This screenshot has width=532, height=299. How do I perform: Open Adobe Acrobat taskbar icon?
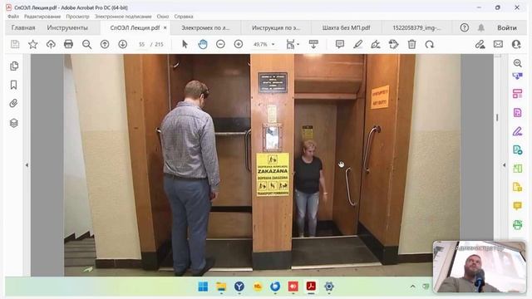coord(311,287)
